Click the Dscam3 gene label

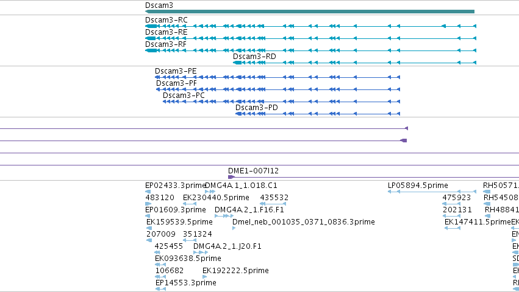(x=159, y=5)
